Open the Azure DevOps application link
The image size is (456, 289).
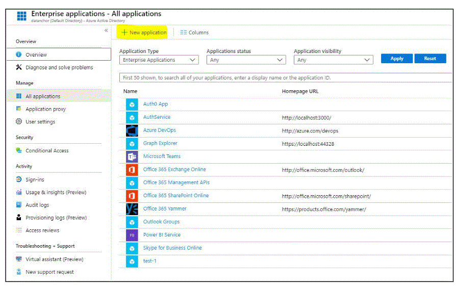[159, 130]
